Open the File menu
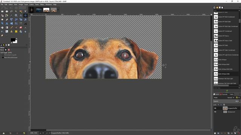241x135 pixels. tap(2, 4)
